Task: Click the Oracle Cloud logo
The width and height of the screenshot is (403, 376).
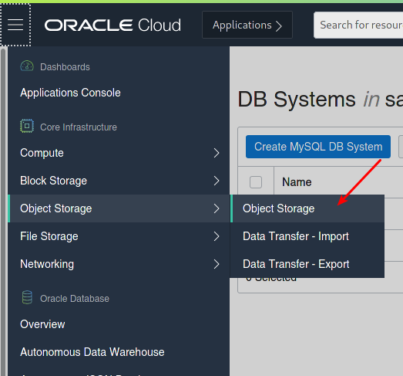Action: (113, 25)
